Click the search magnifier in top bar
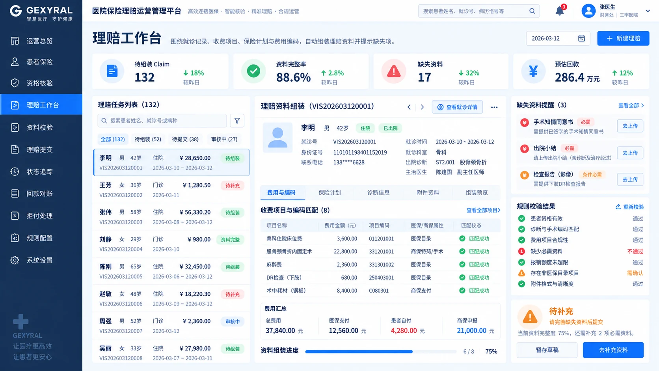The image size is (659, 371). 532,11
